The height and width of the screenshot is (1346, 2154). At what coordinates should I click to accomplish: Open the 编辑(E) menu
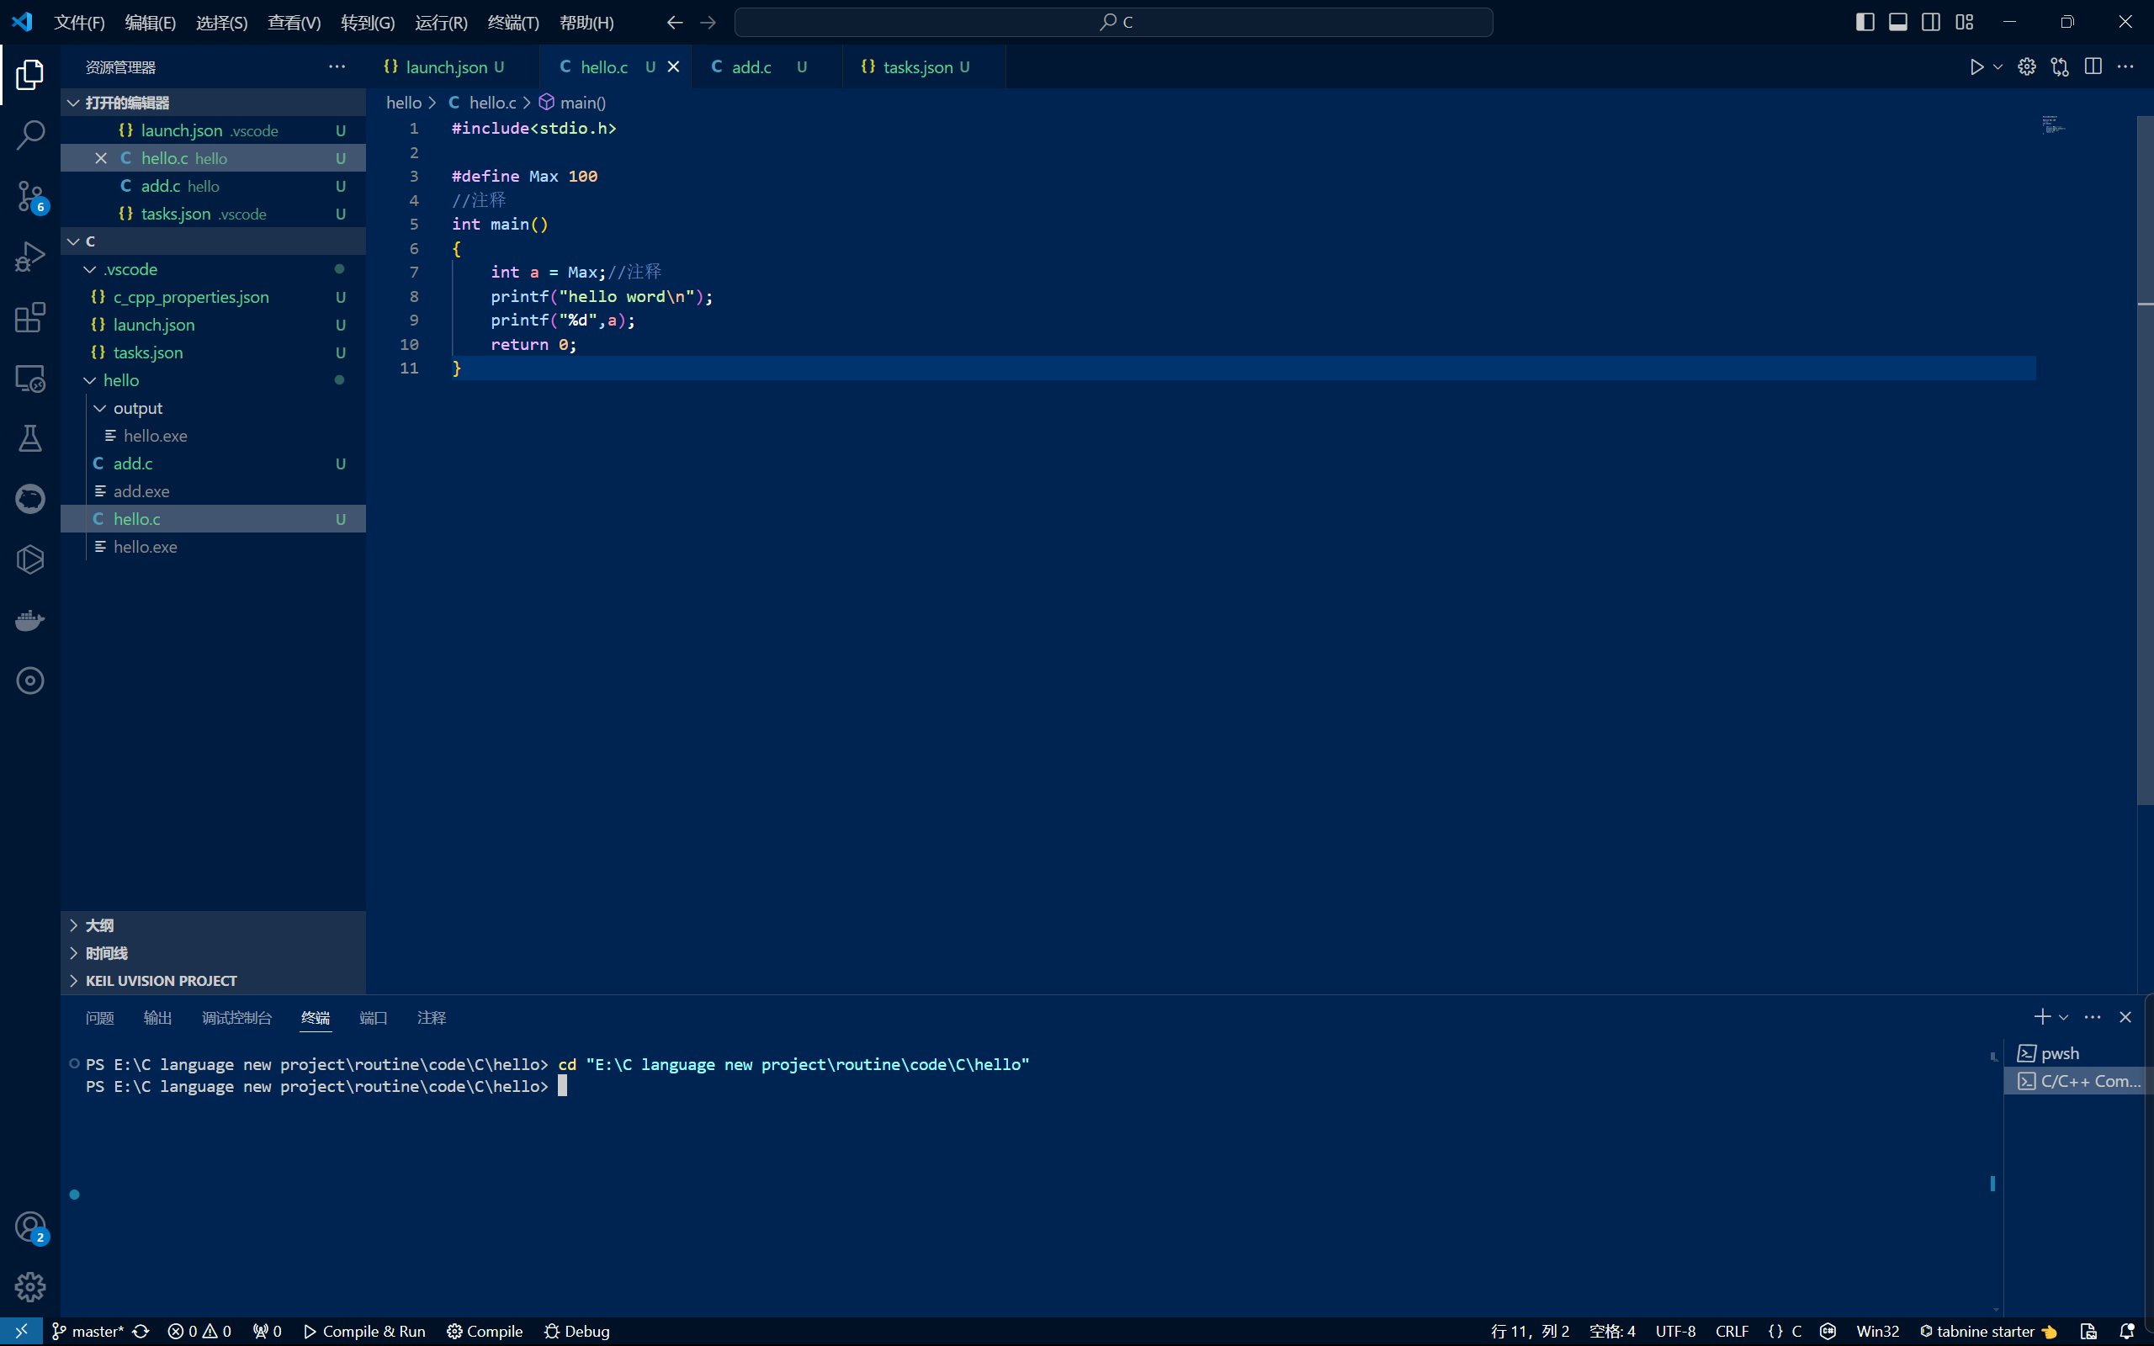151,22
